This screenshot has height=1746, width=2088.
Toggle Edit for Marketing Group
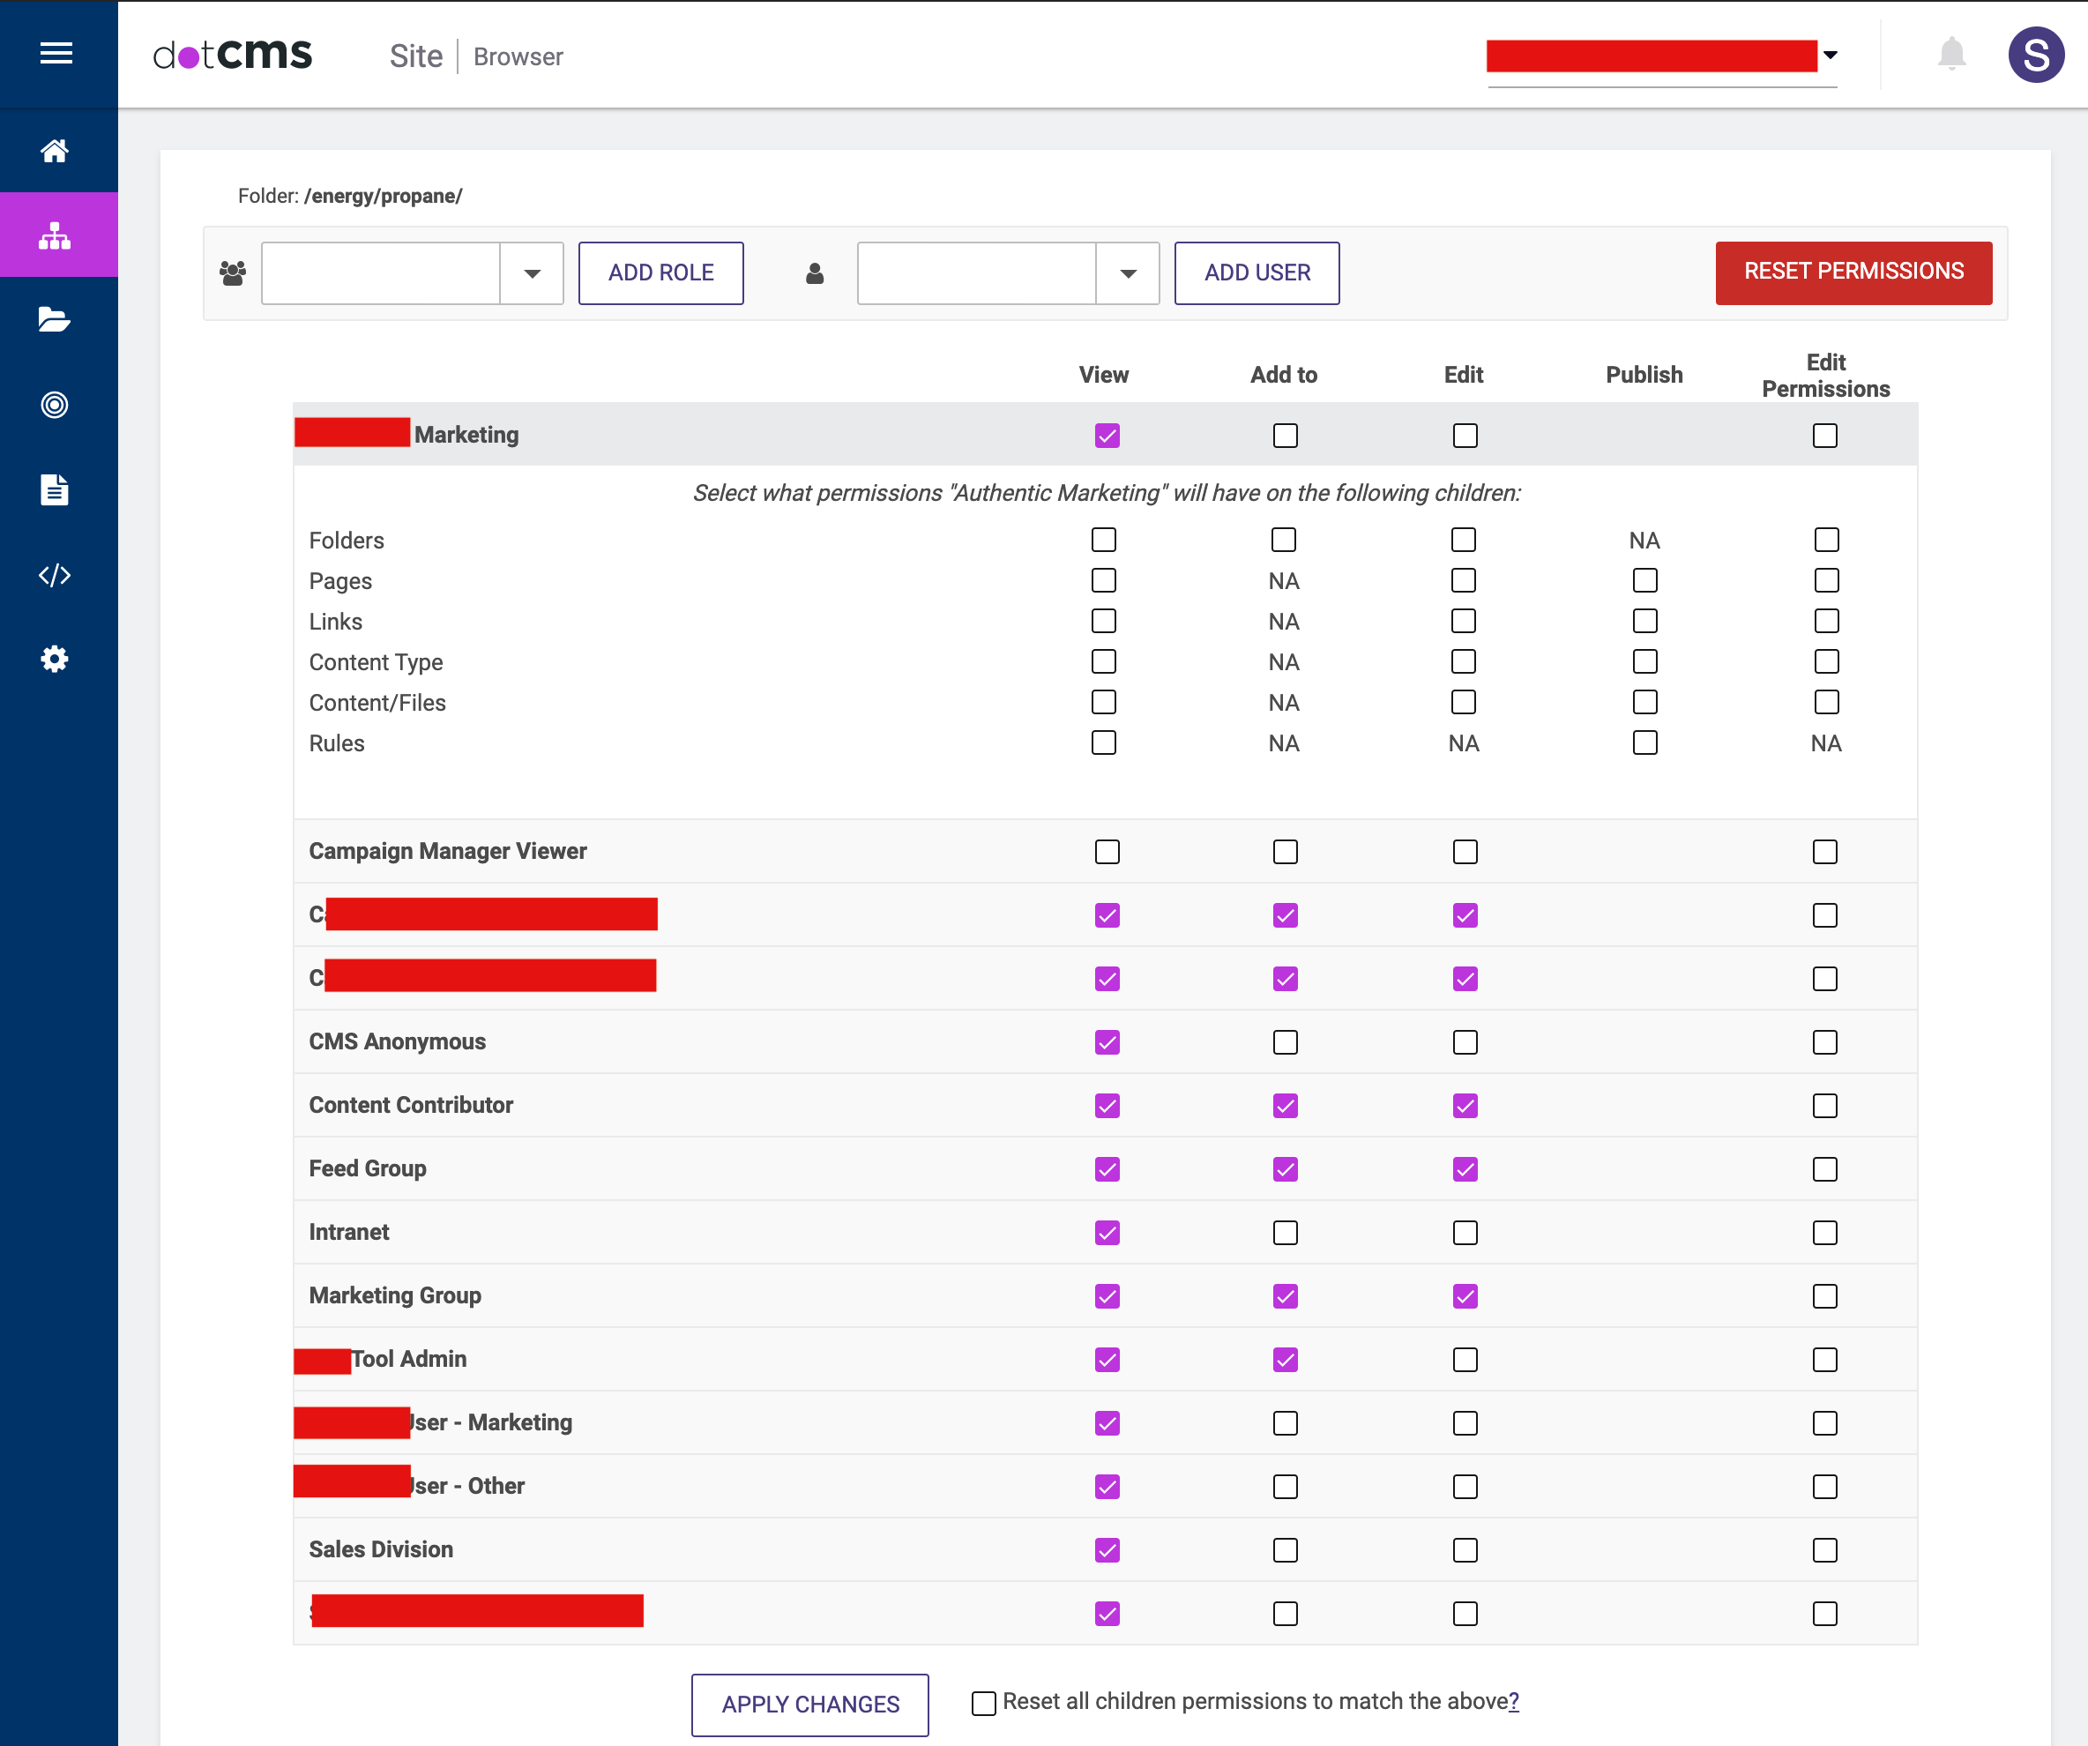click(x=1465, y=1296)
